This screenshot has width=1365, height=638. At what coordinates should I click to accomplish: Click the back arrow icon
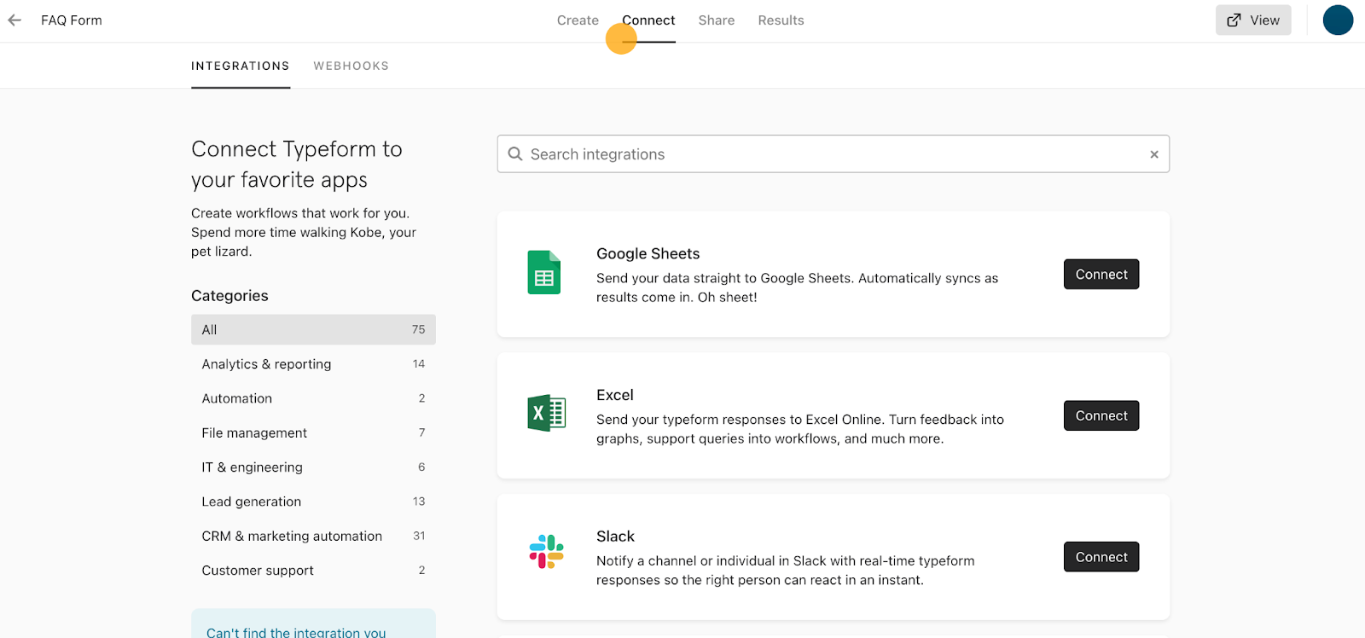click(x=15, y=20)
